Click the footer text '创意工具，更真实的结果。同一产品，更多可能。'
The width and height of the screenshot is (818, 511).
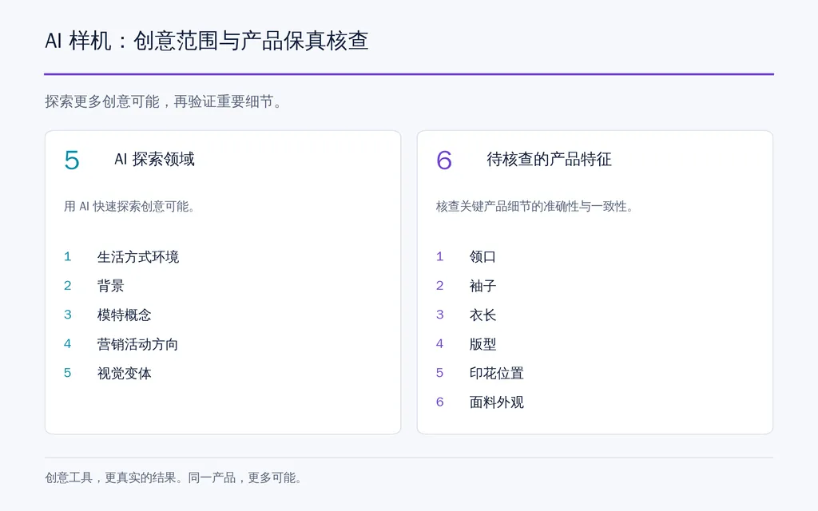[x=173, y=477]
